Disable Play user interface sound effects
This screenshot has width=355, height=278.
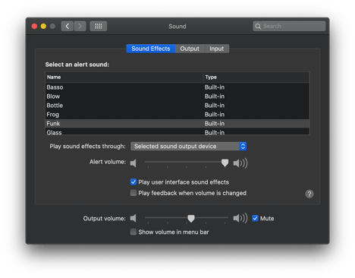134,182
